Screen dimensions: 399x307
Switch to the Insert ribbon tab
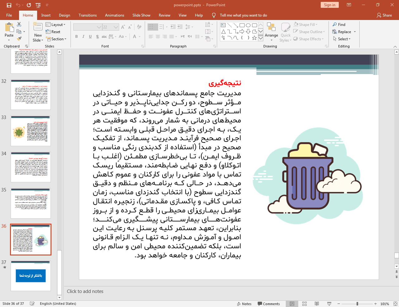point(46,15)
